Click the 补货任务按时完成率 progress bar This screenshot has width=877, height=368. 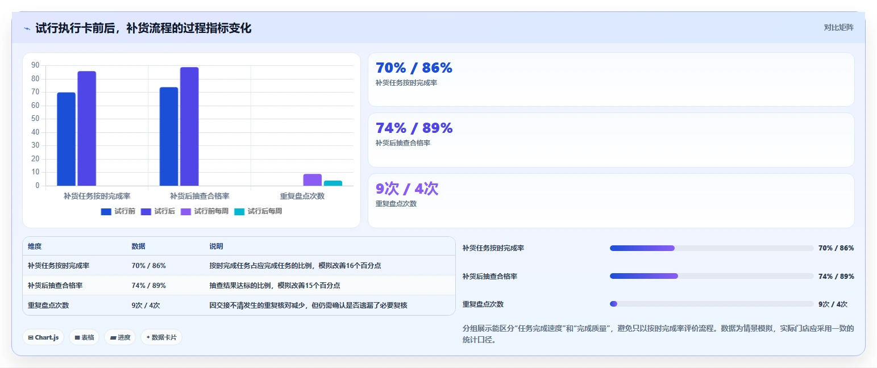(x=712, y=248)
